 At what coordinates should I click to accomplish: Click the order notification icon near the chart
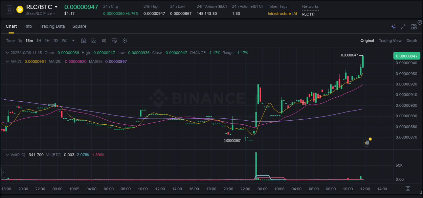(366, 143)
